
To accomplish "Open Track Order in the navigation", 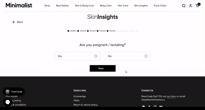I will (160, 6).
